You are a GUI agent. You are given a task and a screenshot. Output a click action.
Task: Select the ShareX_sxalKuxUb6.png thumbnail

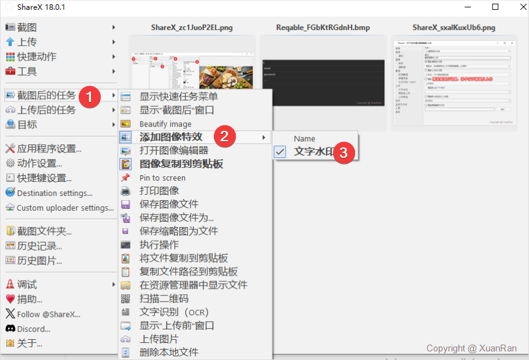point(453,83)
